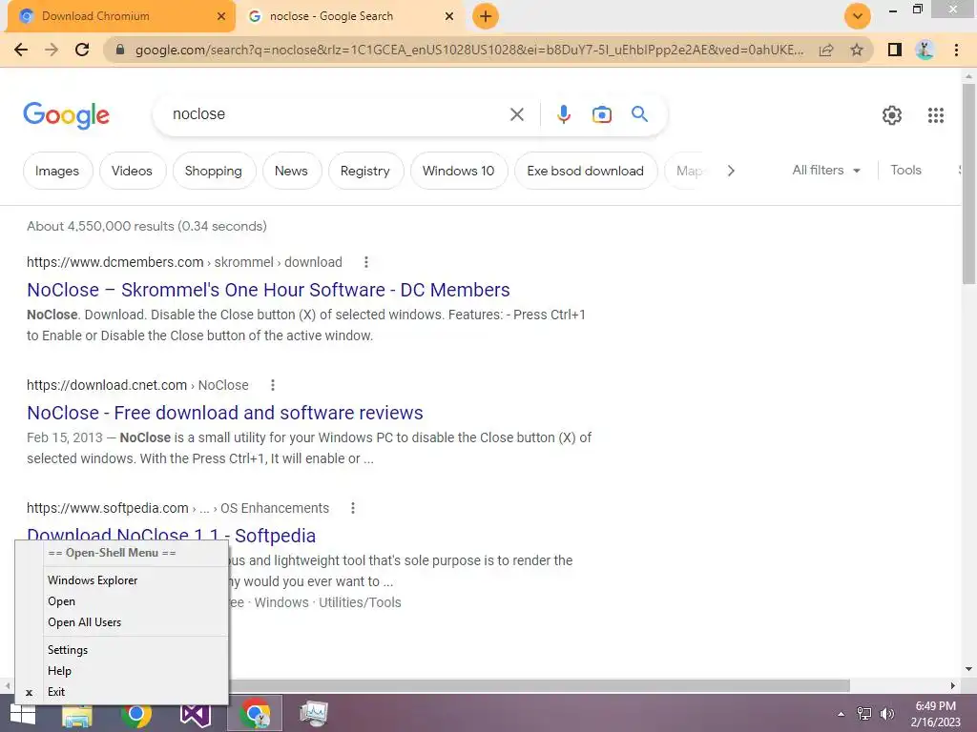
Task: Apply the Registry search chip
Action: pos(365,171)
